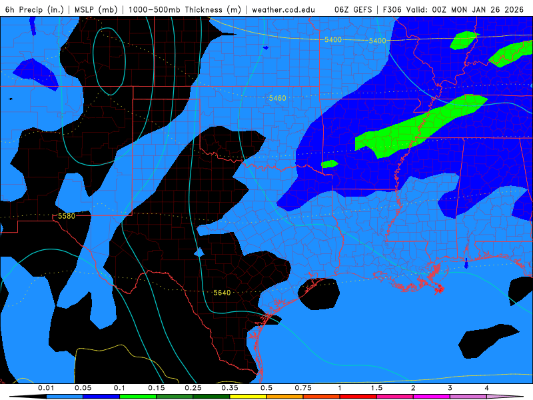This screenshot has height=400, width=533.
Task: Click the bright green 0.1–0.15 color bar segment
Action: 138,397
